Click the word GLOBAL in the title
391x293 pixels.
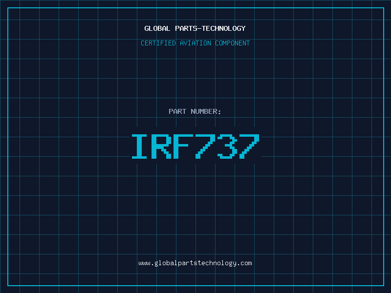157,28
